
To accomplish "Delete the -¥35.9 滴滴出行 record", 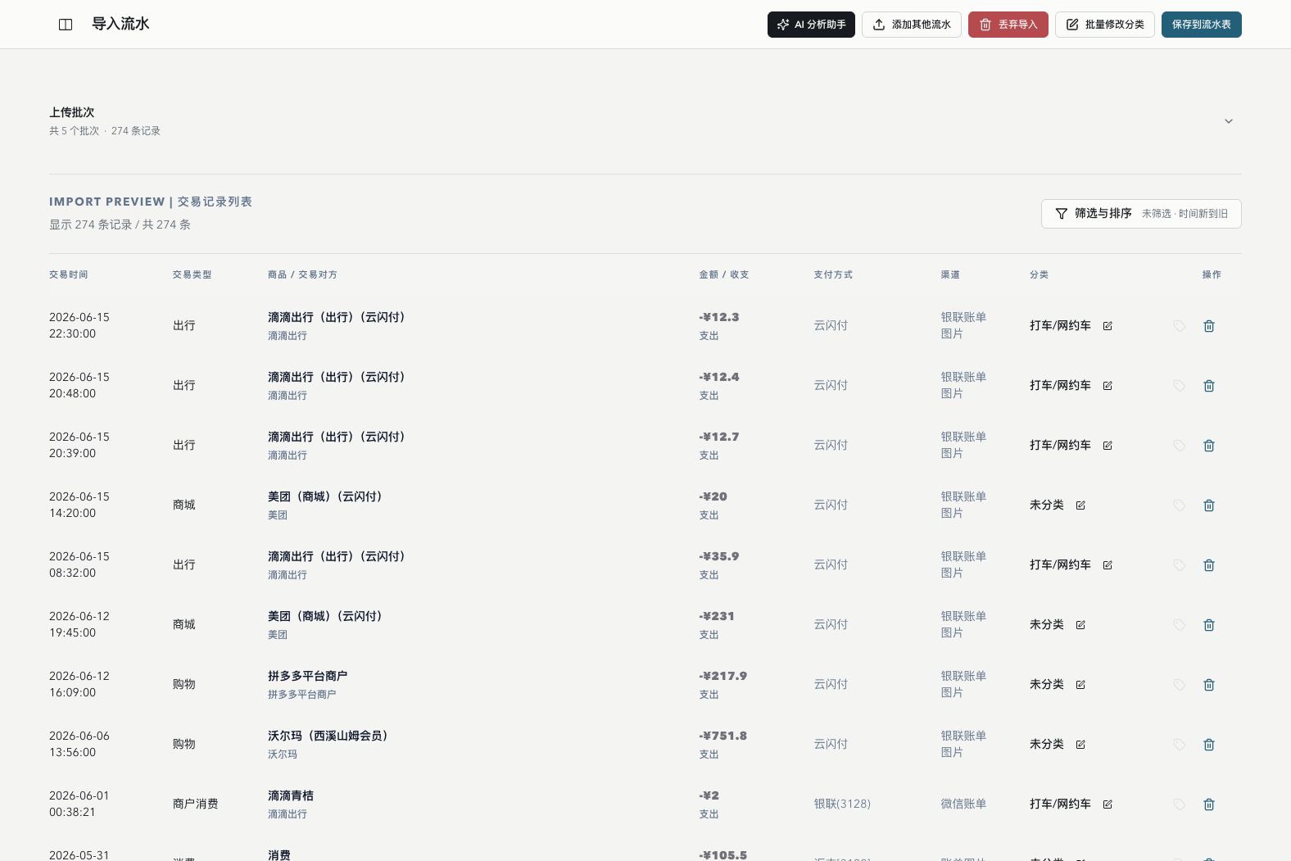I will (x=1209, y=565).
